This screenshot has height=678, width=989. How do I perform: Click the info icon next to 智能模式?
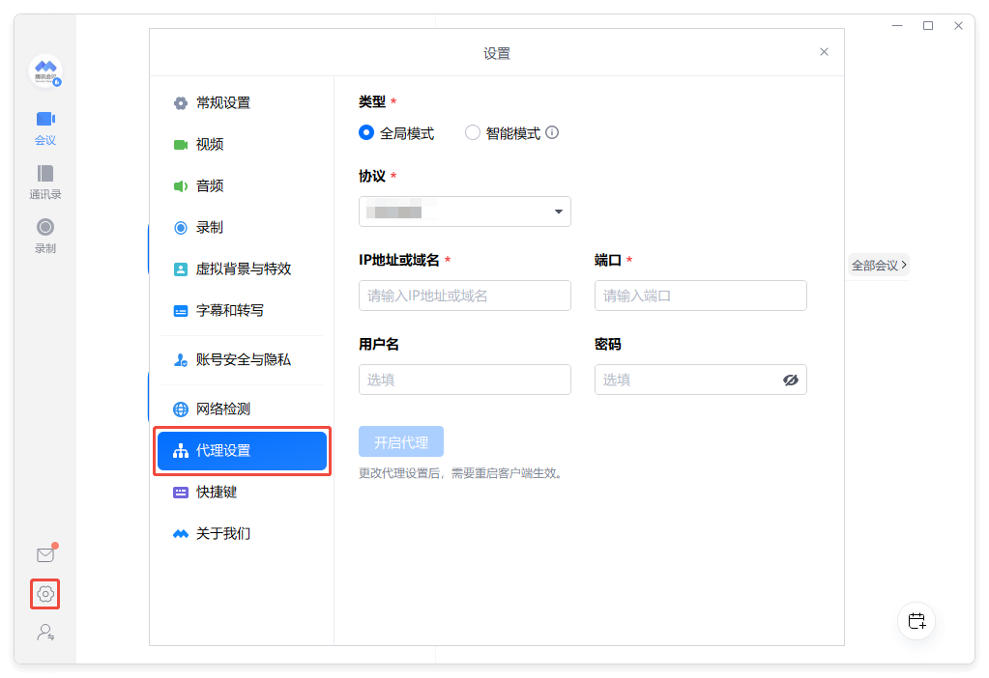(x=552, y=133)
